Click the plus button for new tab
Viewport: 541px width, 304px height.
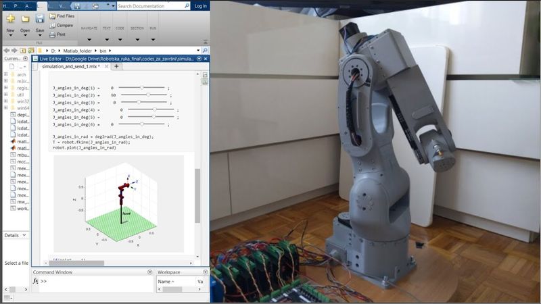tap(116, 66)
